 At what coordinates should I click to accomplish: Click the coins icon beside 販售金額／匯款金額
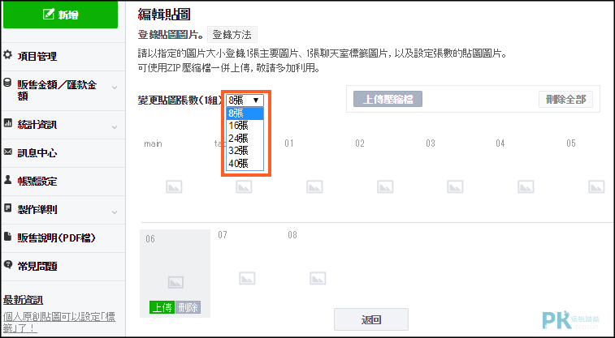(x=7, y=83)
